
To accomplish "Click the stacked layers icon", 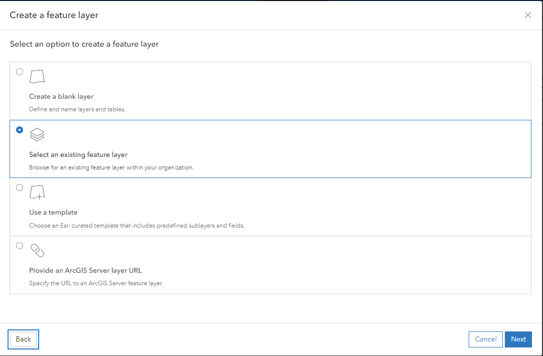I will 37,134.
